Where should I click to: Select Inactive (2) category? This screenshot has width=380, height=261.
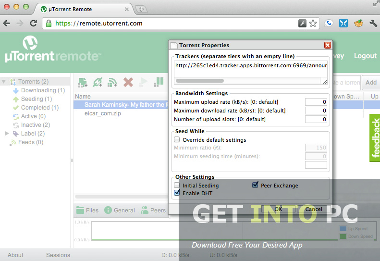tap(36, 125)
